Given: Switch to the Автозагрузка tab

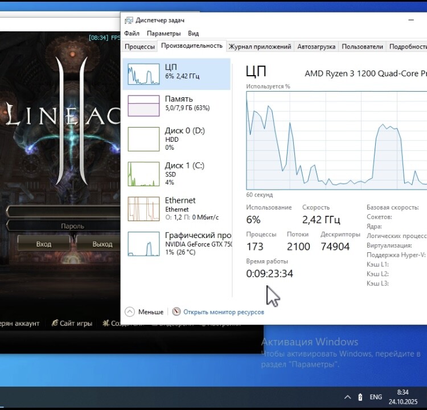Looking at the screenshot, I should (x=316, y=47).
